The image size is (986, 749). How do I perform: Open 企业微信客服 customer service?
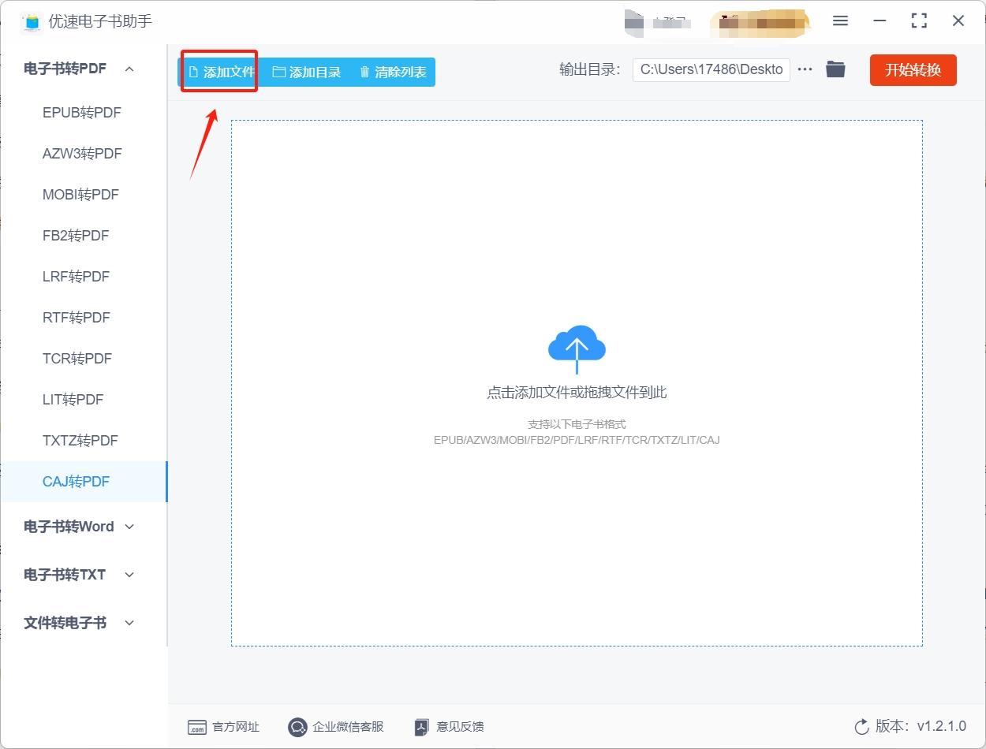pyautogui.click(x=335, y=727)
